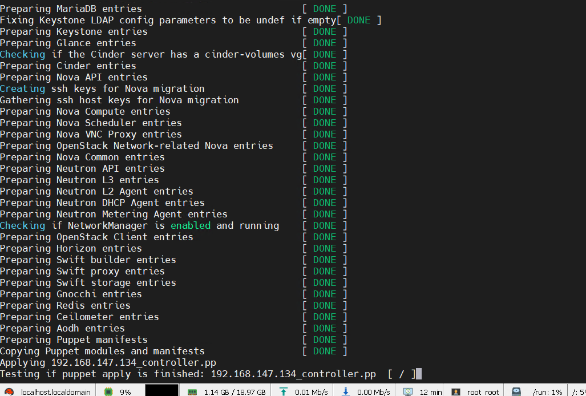This screenshot has height=396, width=586.
Task: Click the root root username text
Action: [x=482, y=391]
